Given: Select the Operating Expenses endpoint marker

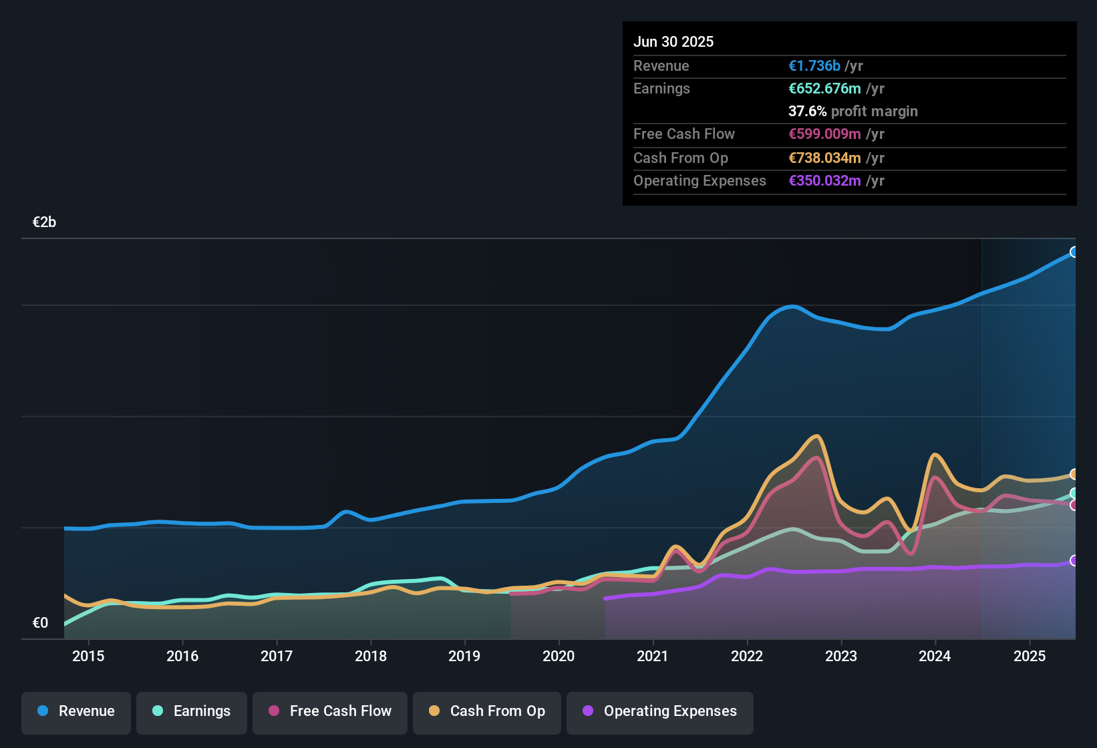Looking at the screenshot, I should [x=1074, y=561].
